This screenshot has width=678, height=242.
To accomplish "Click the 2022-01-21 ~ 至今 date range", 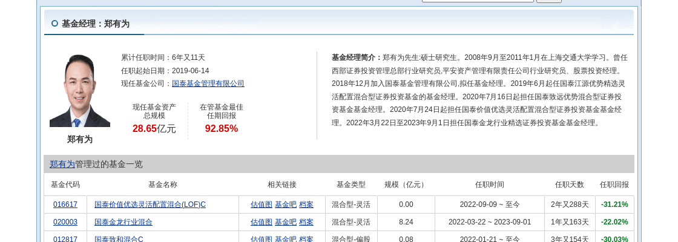I will coord(490,239).
